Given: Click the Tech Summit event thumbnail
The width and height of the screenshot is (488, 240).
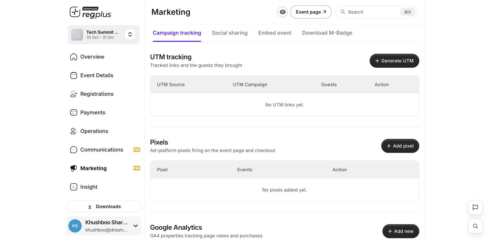Looking at the screenshot, I should pyautogui.click(x=77, y=35).
